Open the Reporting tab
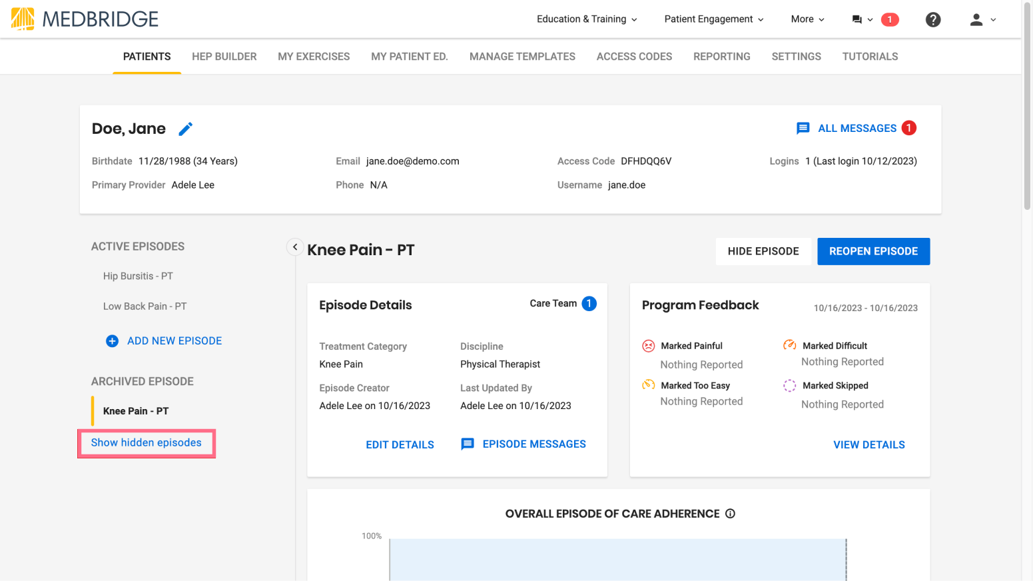 point(722,57)
